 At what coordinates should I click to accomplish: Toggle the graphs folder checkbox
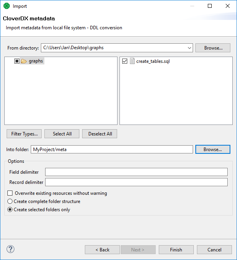click(x=17, y=61)
